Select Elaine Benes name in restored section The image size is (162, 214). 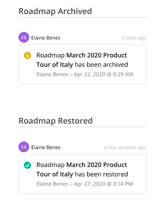46,147
